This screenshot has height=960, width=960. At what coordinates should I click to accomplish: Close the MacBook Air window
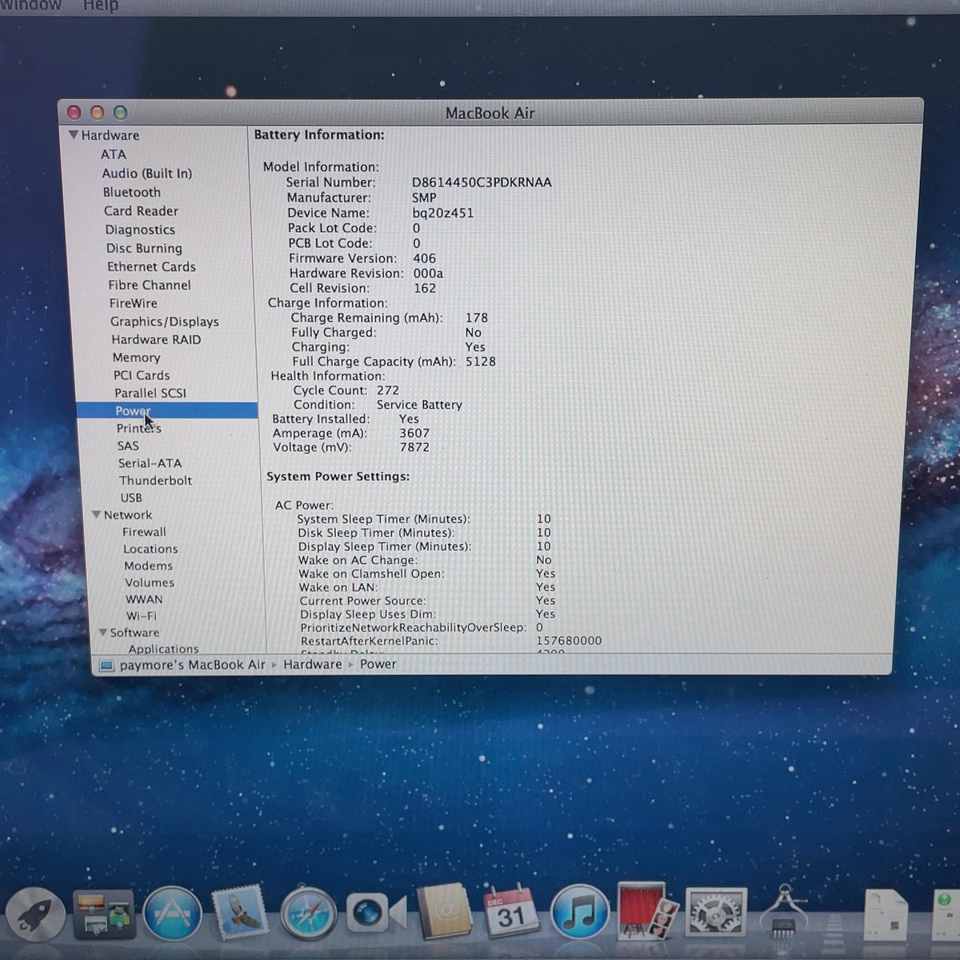74,113
